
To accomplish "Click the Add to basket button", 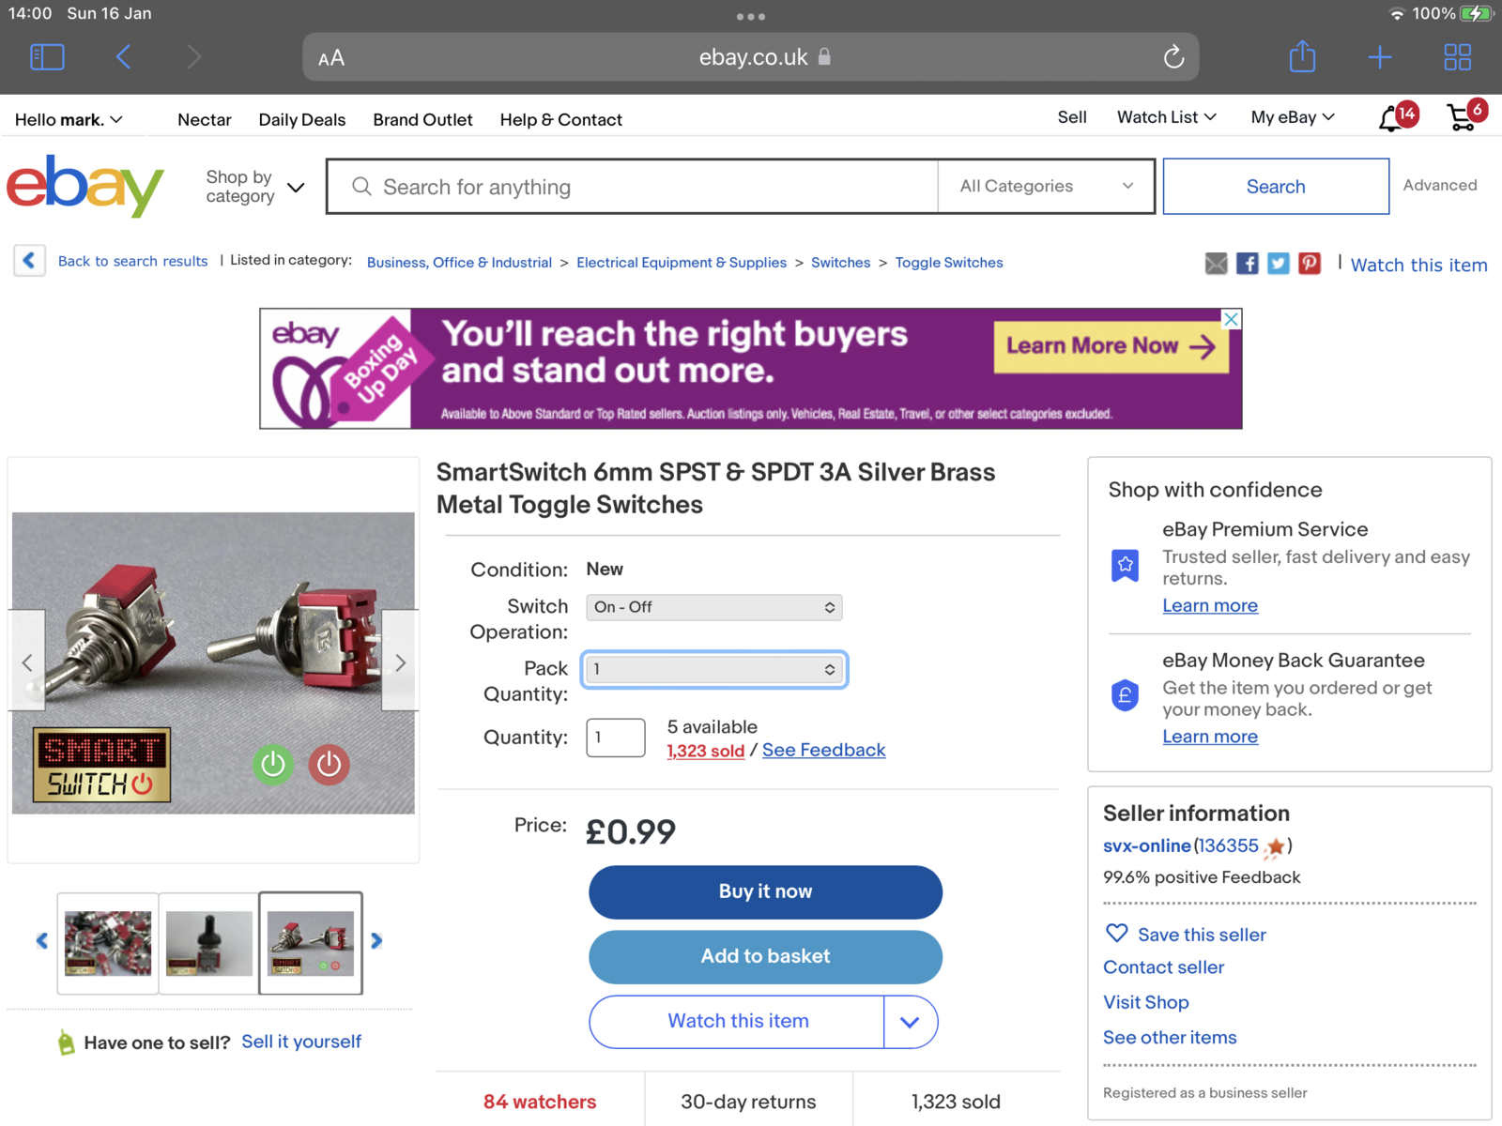I will click(765, 956).
